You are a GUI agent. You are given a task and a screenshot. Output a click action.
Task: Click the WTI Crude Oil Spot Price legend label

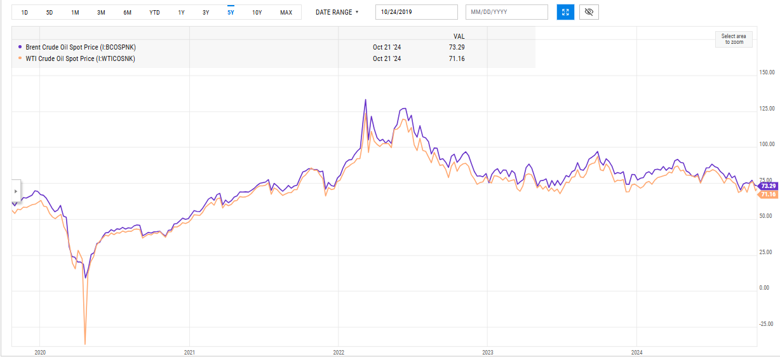[x=80, y=59]
